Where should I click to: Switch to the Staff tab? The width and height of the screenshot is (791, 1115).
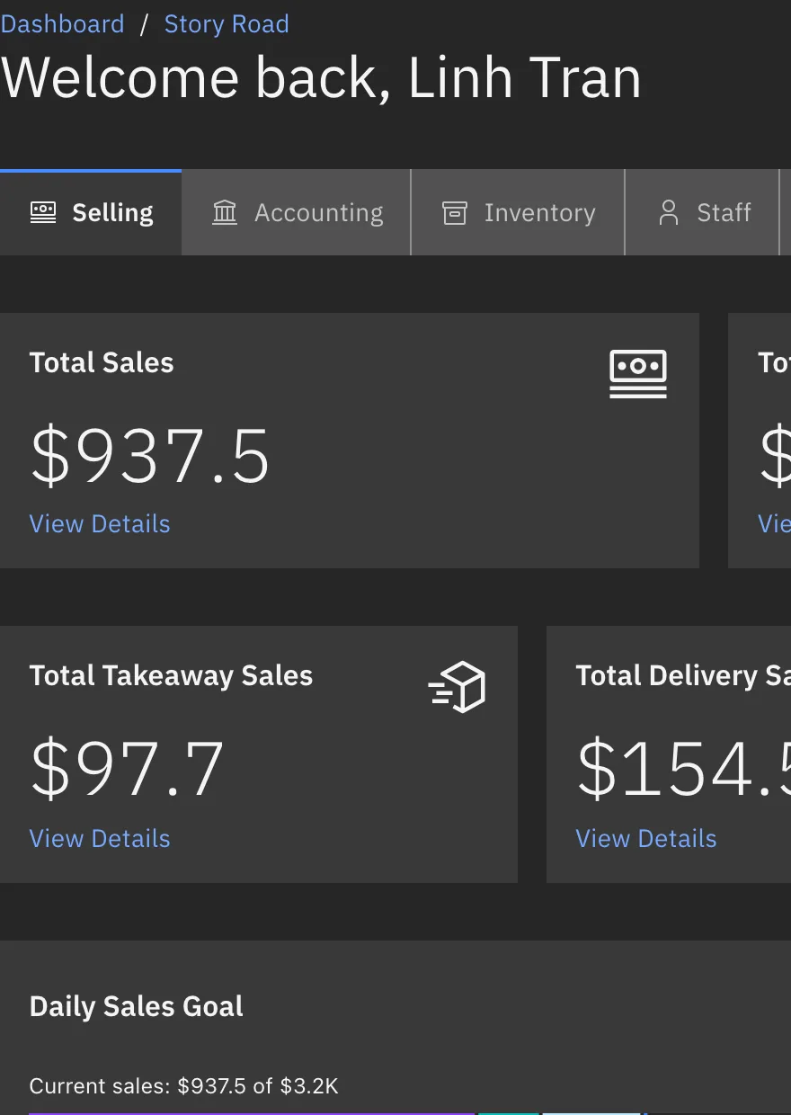click(x=703, y=212)
